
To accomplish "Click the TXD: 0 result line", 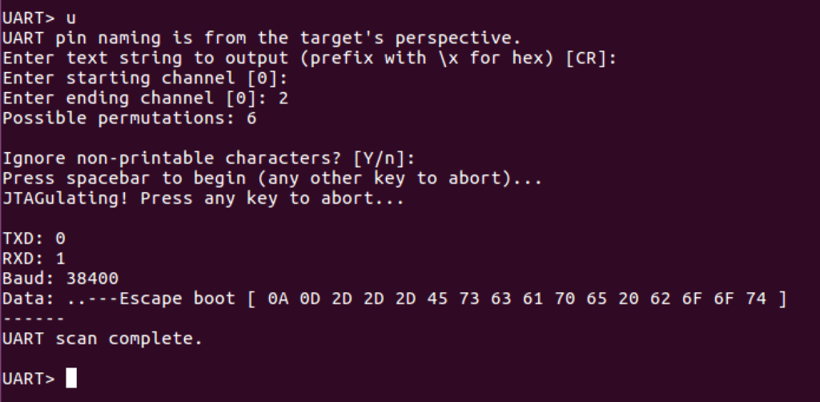I will (34, 239).
